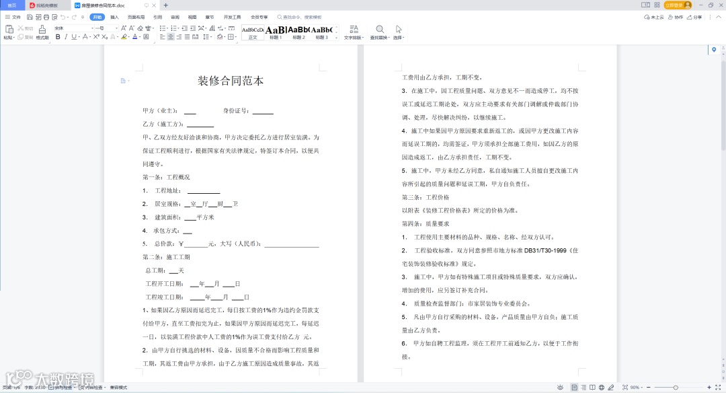
Task: Click the Paste clipboard icon
Action: pyautogui.click(x=9, y=29)
